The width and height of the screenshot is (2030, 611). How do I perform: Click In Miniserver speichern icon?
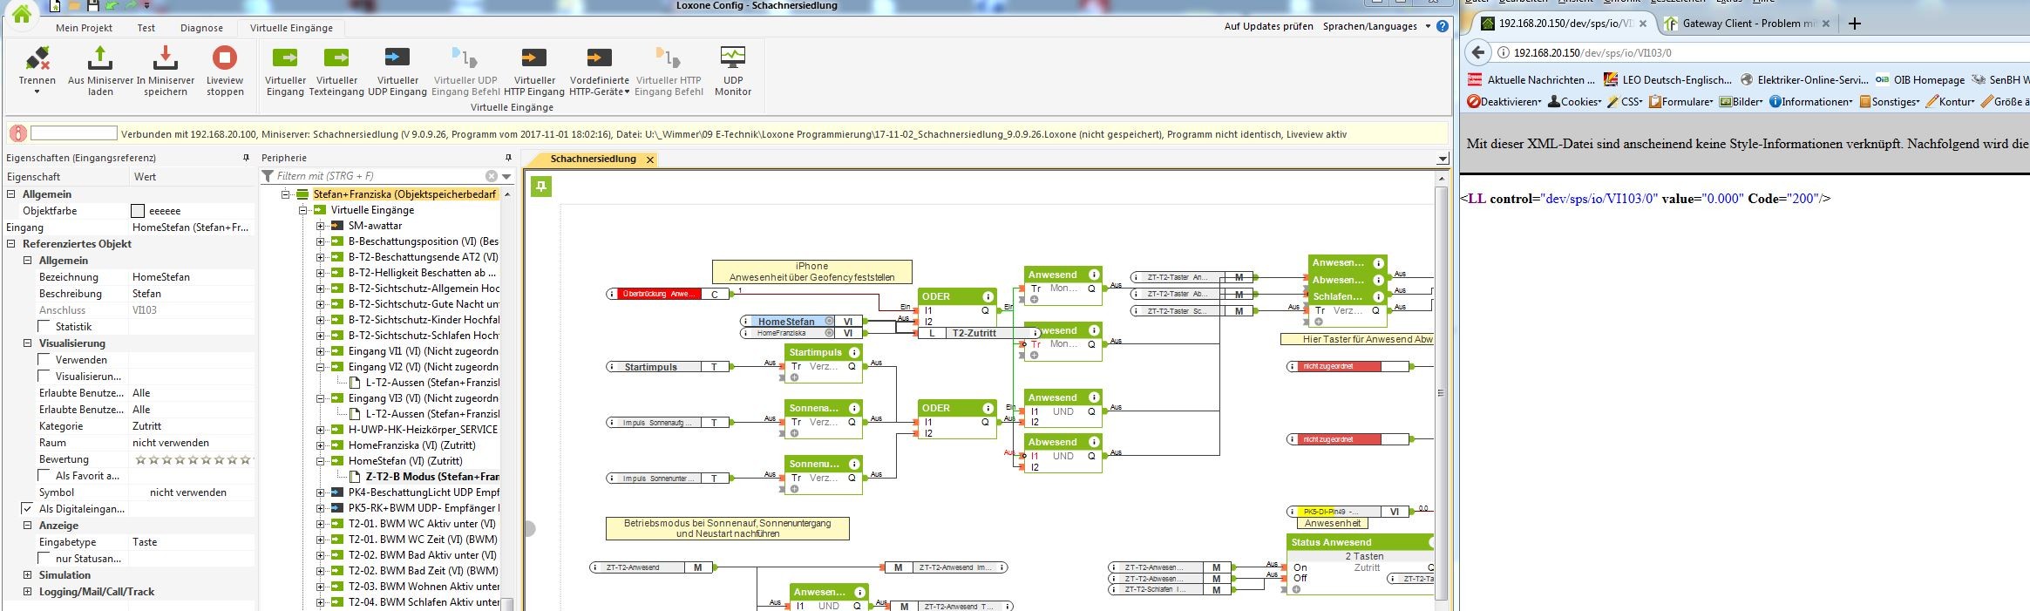[165, 59]
